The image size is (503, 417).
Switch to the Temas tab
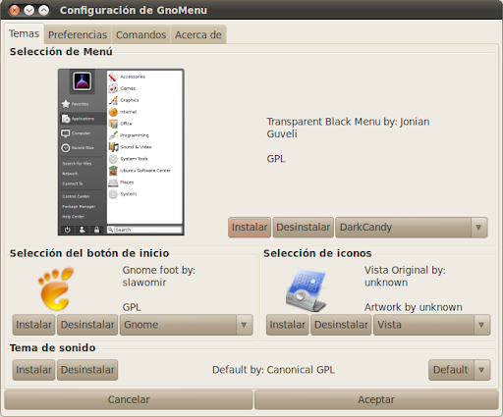point(24,33)
